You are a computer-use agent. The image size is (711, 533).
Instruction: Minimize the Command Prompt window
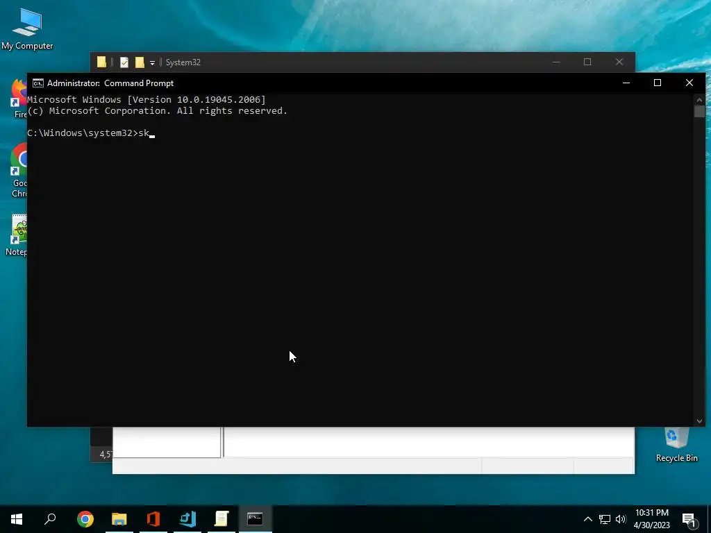pos(626,83)
